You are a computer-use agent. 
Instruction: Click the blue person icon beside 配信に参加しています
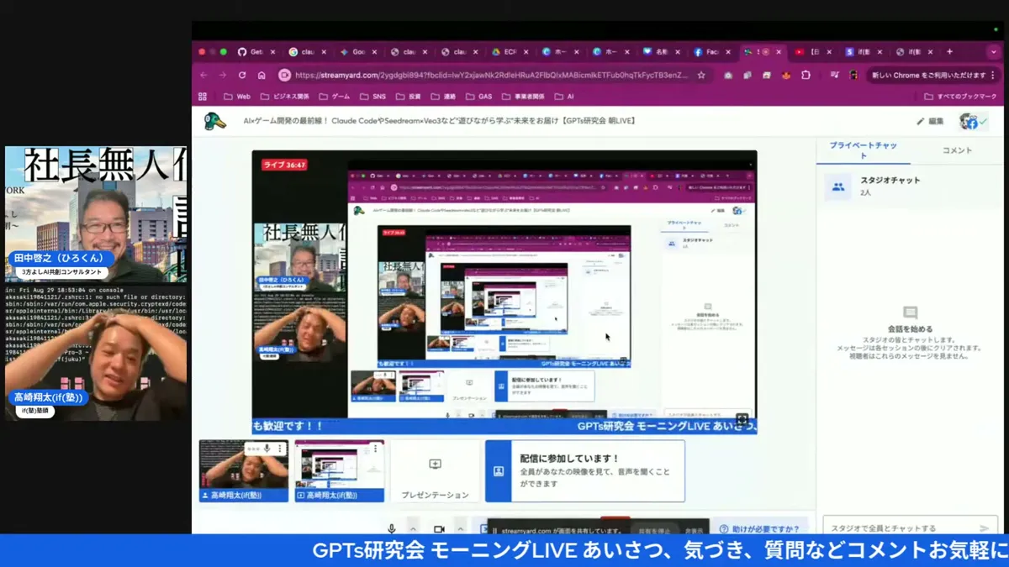click(499, 471)
